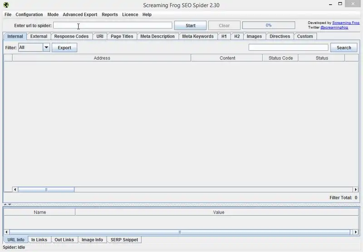
Task: Click the lower pane's left scroll arrow
Action: (6, 232)
